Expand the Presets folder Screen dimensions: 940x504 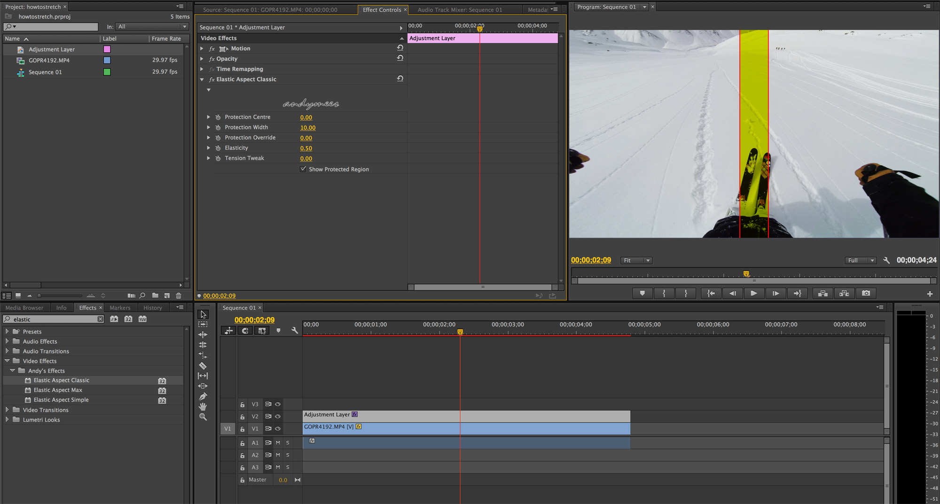[7, 331]
